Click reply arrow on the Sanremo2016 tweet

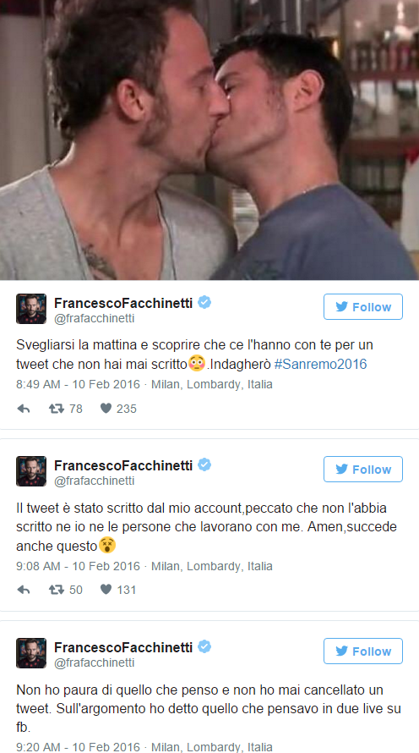point(24,409)
